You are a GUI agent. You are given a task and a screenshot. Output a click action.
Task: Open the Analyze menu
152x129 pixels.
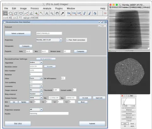click(x=47, y=9)
